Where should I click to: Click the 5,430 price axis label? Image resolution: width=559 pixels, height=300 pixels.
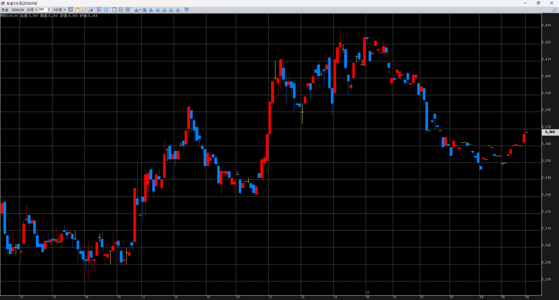pyautogui.click(x=547, y=26)
